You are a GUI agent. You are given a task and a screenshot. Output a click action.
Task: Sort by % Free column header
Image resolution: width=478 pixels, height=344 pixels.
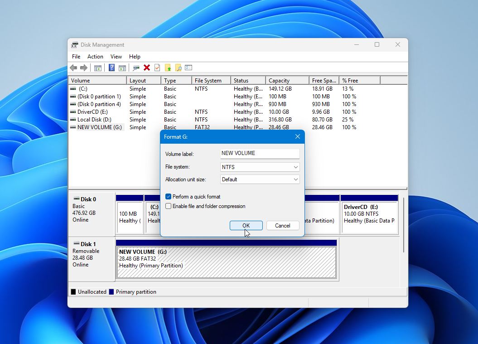coord(360,81)
